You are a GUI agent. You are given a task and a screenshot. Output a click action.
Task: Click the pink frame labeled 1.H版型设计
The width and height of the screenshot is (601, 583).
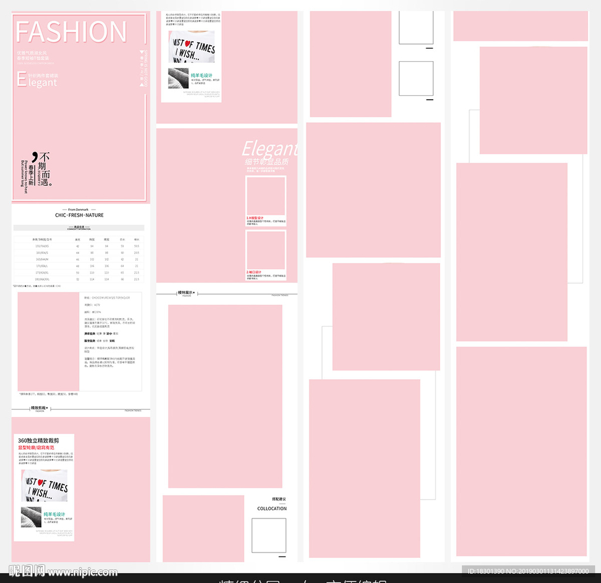pyautogui.click(x=265, y=197)
